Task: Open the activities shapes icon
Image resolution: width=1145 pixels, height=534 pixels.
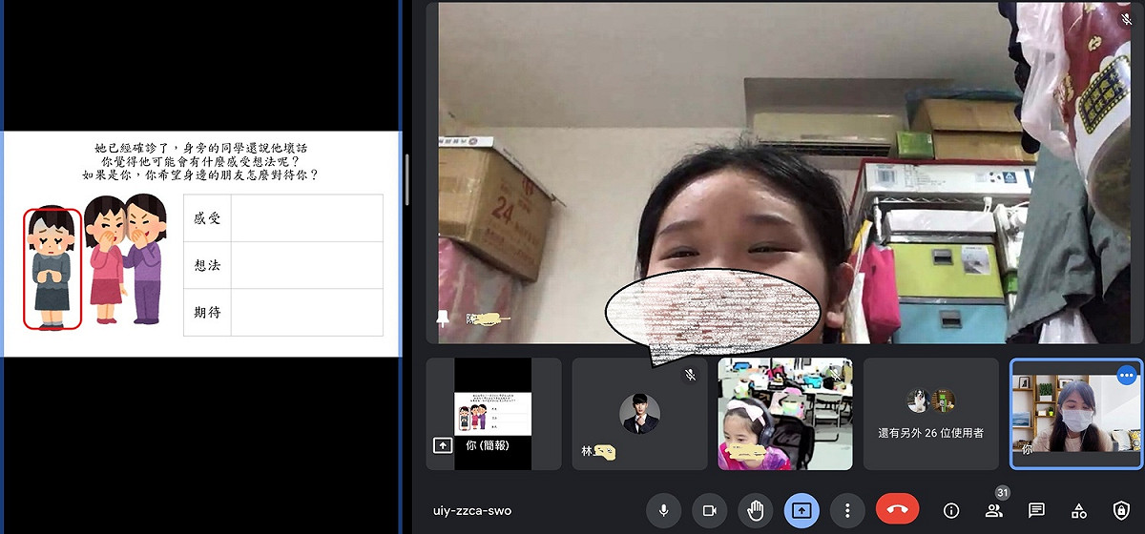Action: click(1079, 510)
